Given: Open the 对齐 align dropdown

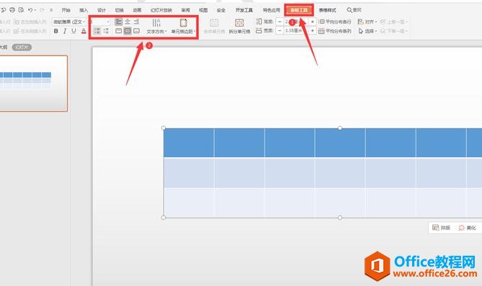Looking at the screenshot, I should [x=367, y=22].
